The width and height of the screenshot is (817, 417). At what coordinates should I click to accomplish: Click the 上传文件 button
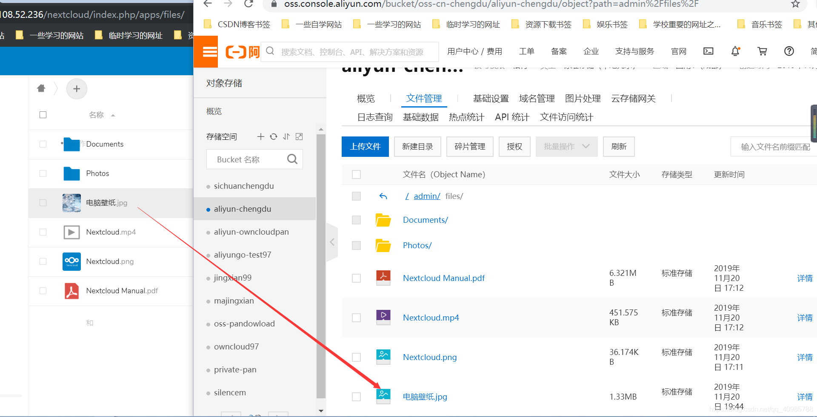[365, 147]
